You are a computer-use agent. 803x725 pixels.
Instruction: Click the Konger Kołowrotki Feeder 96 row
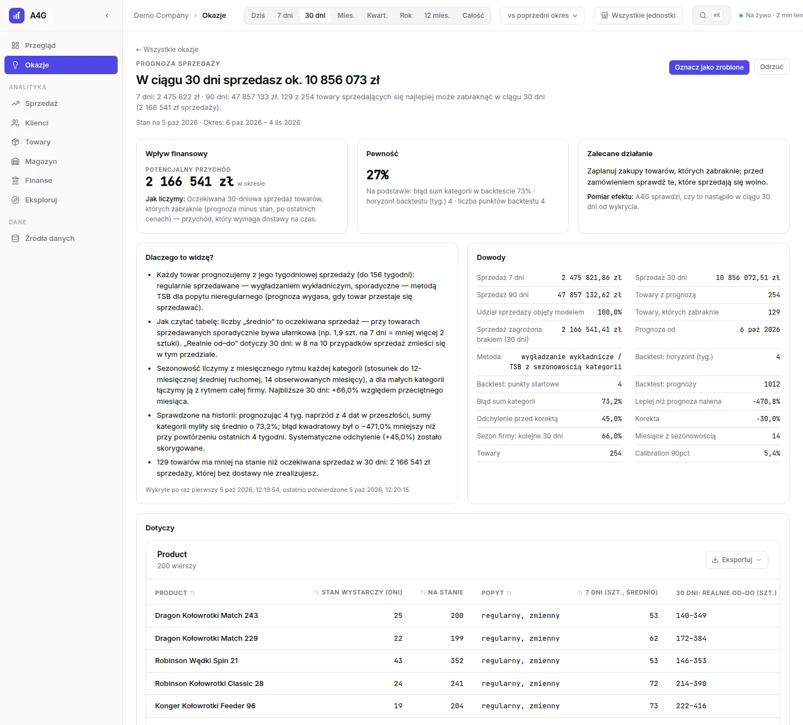click(x=462, y=706)
